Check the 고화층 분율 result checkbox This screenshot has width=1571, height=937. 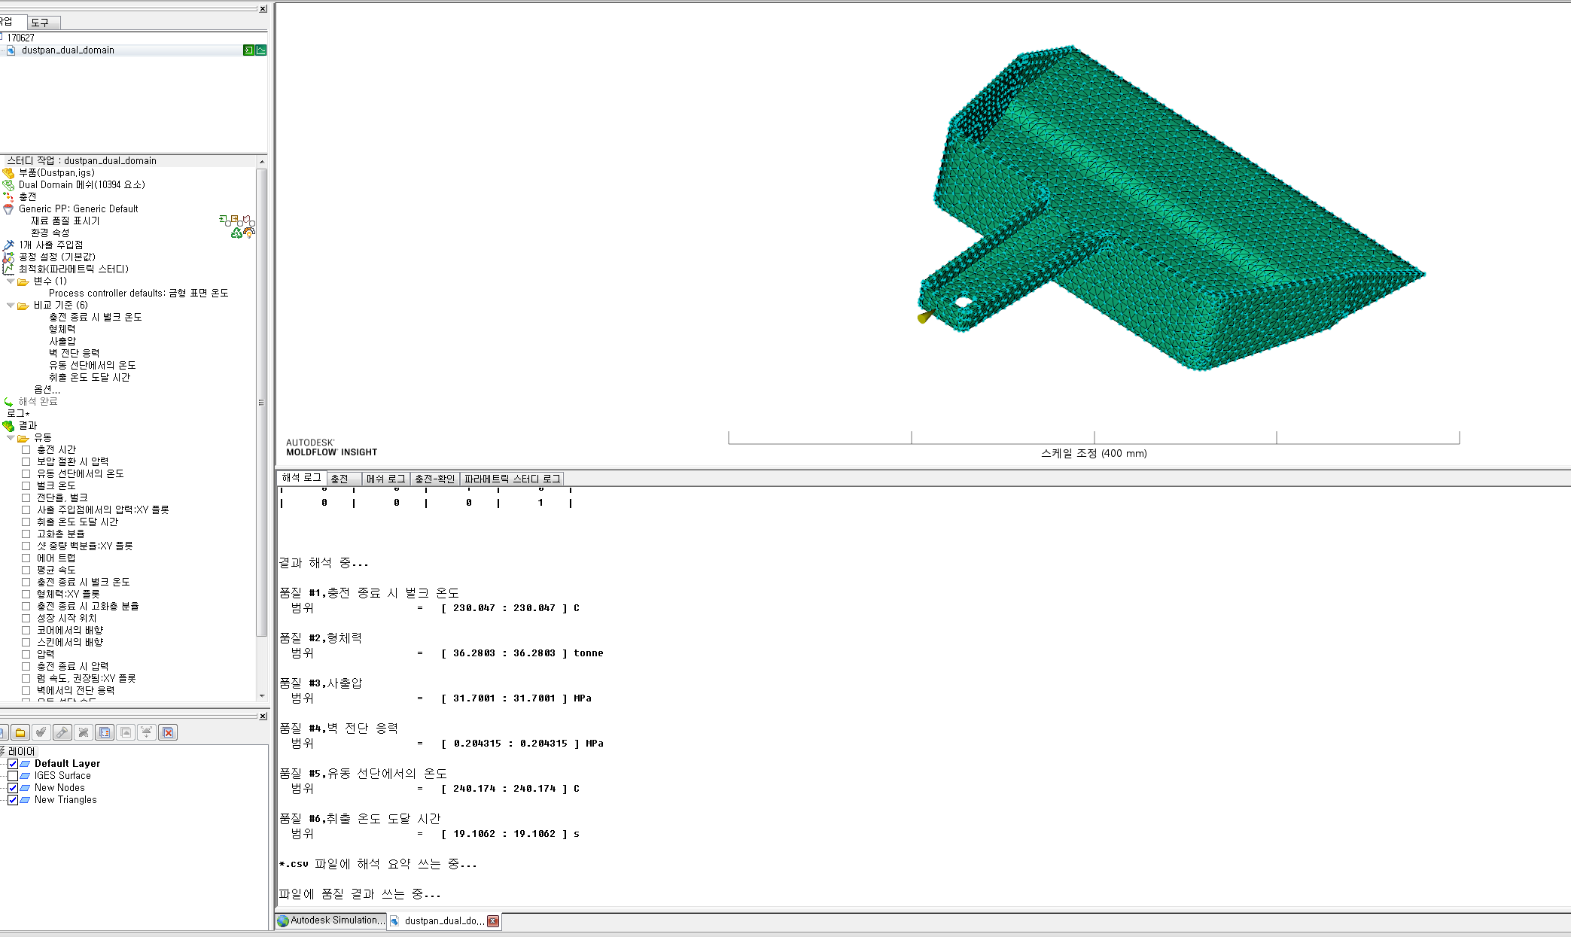pyautogui.click(x=26, y=534)
